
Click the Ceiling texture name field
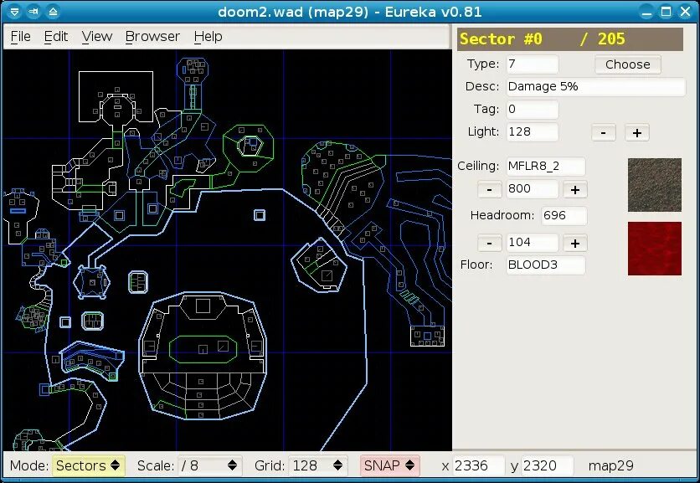click(546, 166)
